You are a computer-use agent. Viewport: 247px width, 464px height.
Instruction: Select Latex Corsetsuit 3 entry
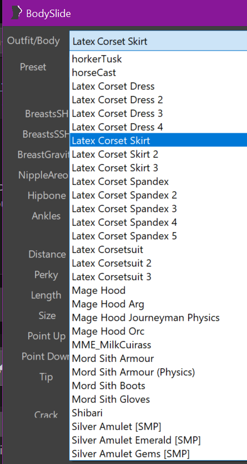(x=159, y=277)
